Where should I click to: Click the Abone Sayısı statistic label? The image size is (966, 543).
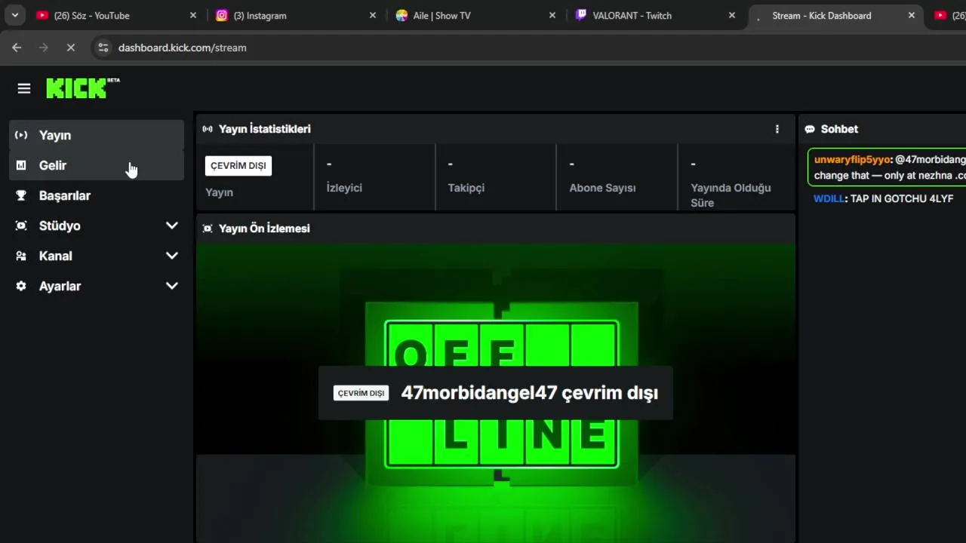(x=602, y=188)
